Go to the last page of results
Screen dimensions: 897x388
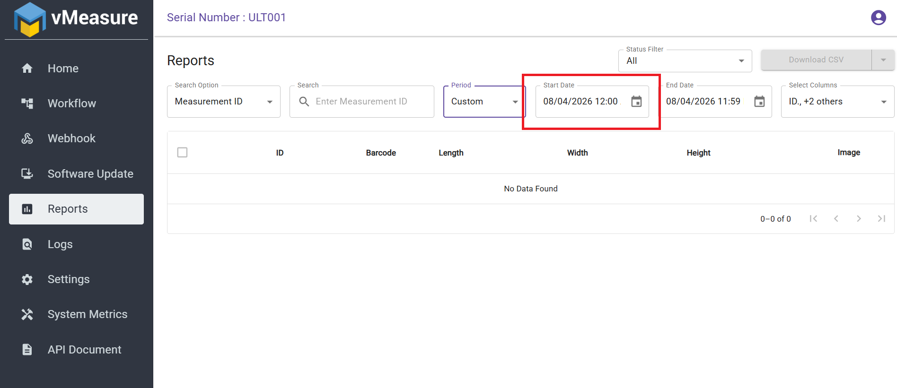coord(881,218)
